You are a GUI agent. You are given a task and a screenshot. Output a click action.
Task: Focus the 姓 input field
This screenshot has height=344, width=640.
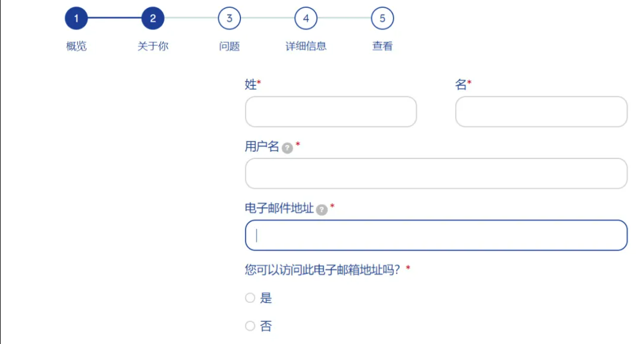click(x=331, y=112)
